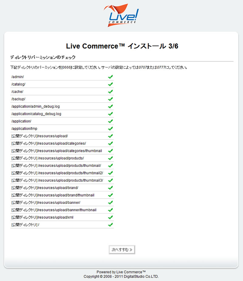Click the checkmark next to /cache/
The image size is (243, 281).
click(x=110, y=92)
